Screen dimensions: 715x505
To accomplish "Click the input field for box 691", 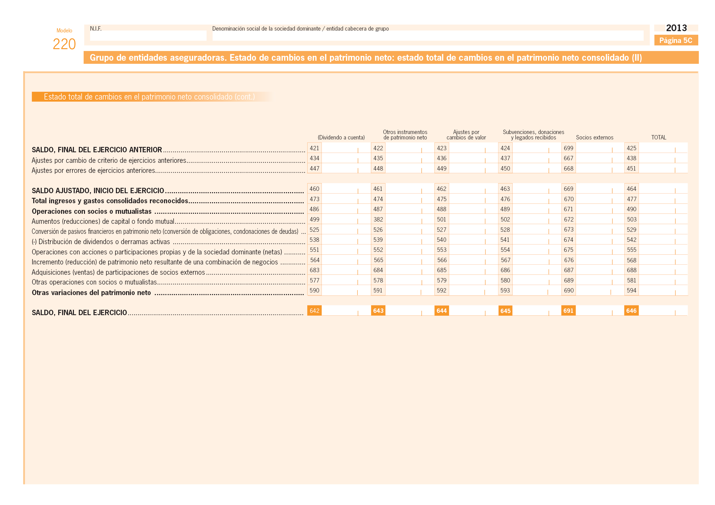I will pyautogui.click(x=600, y=310).
